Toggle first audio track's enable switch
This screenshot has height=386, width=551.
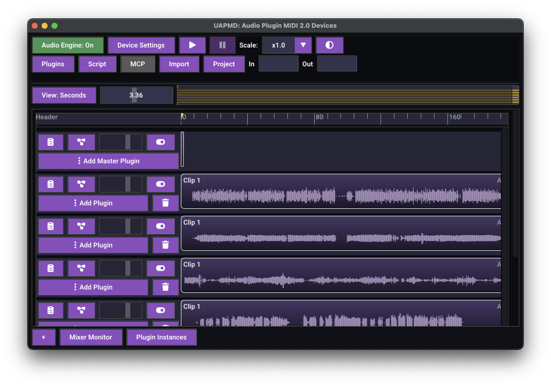[161, 184]
